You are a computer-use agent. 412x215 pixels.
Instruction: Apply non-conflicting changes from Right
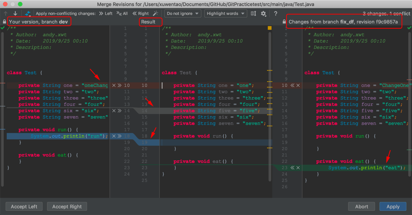click(x=140, y=14)
